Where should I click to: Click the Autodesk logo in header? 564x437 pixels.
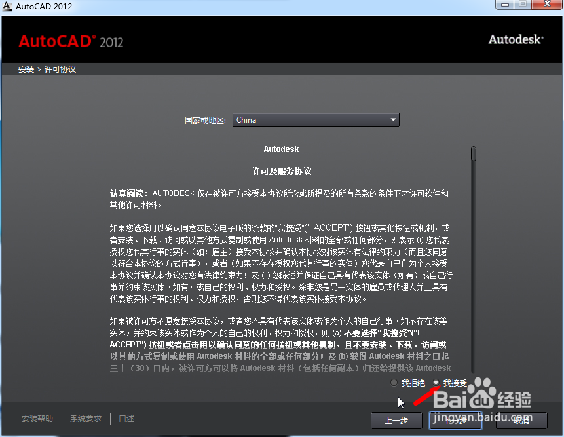pos(516,39)
